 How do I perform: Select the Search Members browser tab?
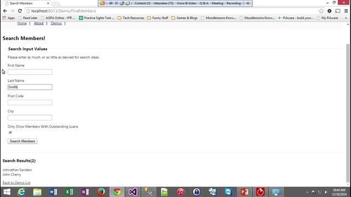26,3
